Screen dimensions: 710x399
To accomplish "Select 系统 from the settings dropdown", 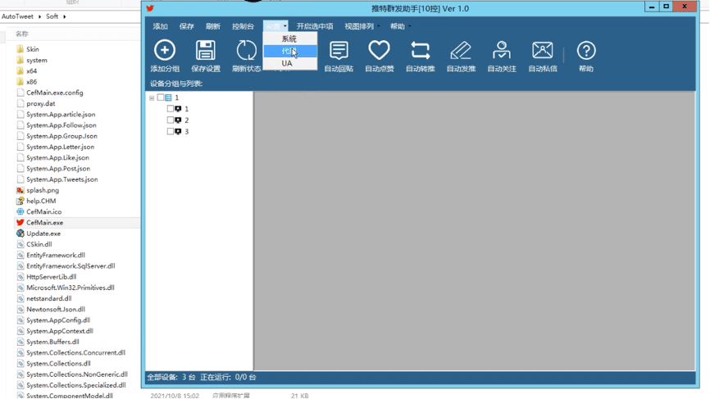I will point(289,39).
